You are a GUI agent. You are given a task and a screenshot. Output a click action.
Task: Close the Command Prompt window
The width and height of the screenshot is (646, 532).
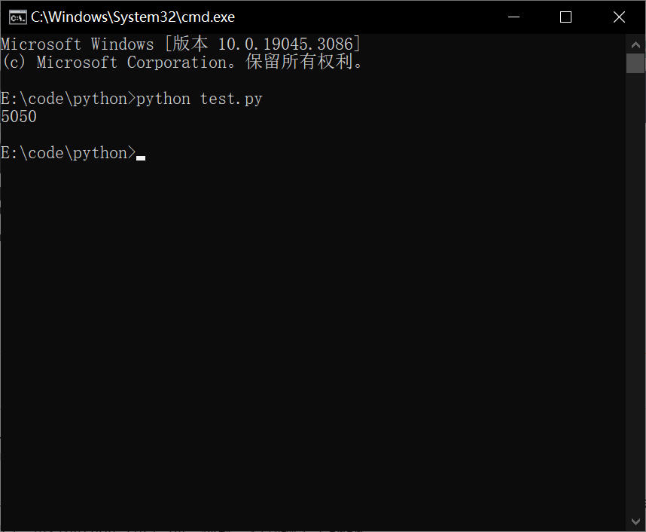619,16
